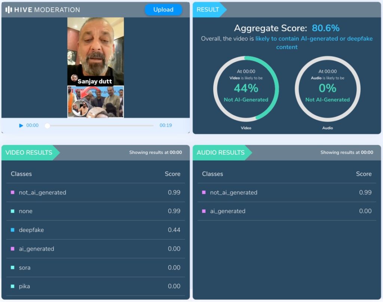Click the Video score circular gauge

coord(246,89)
